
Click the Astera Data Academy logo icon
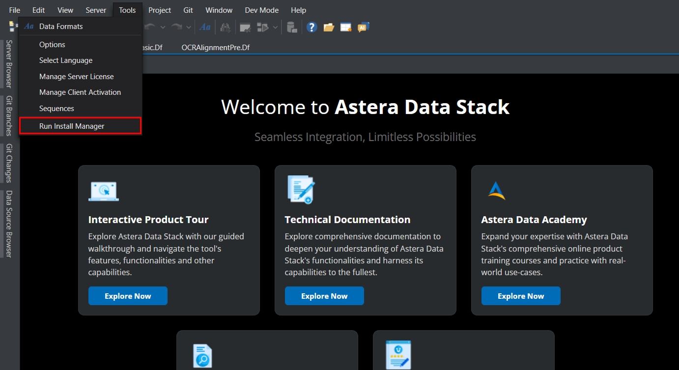(496, 191)
